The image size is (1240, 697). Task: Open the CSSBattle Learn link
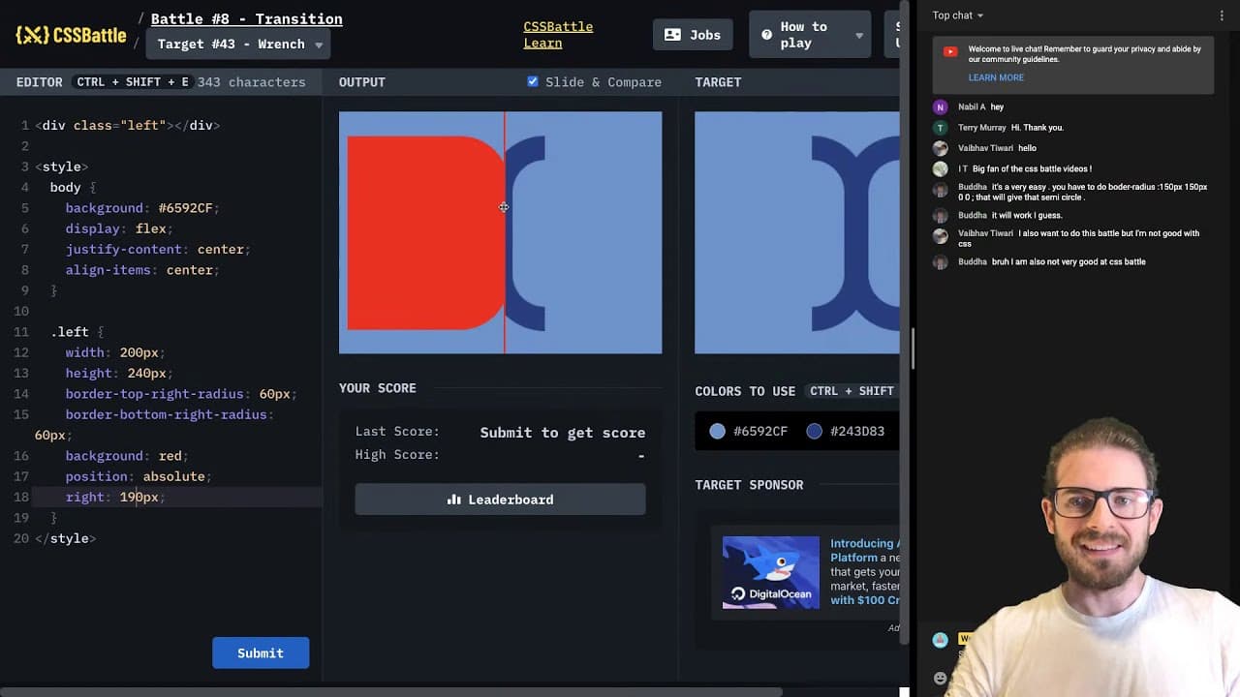tap(558, 35)
